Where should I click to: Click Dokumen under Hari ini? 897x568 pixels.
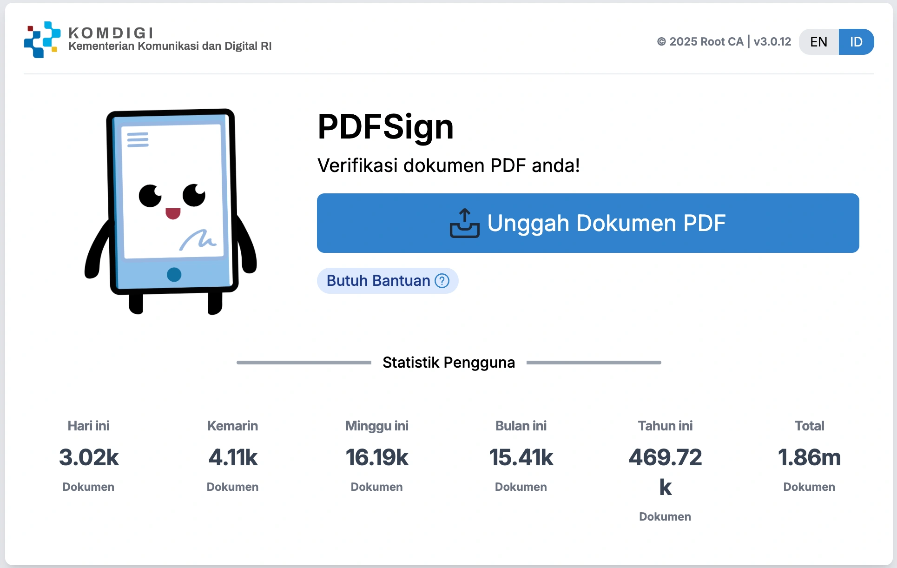point(88,487)
